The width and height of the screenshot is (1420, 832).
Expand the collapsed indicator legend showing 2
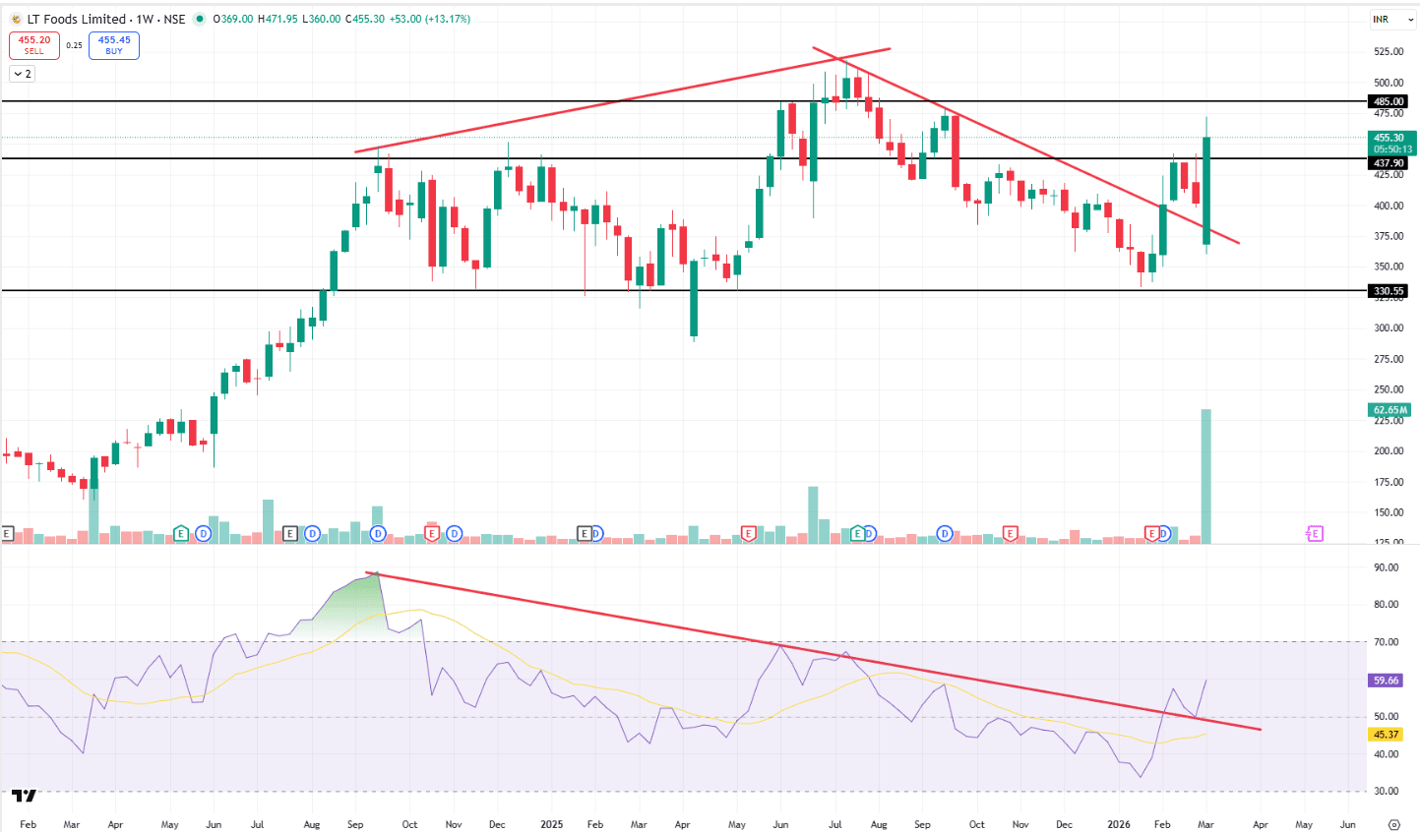(22, 74)
